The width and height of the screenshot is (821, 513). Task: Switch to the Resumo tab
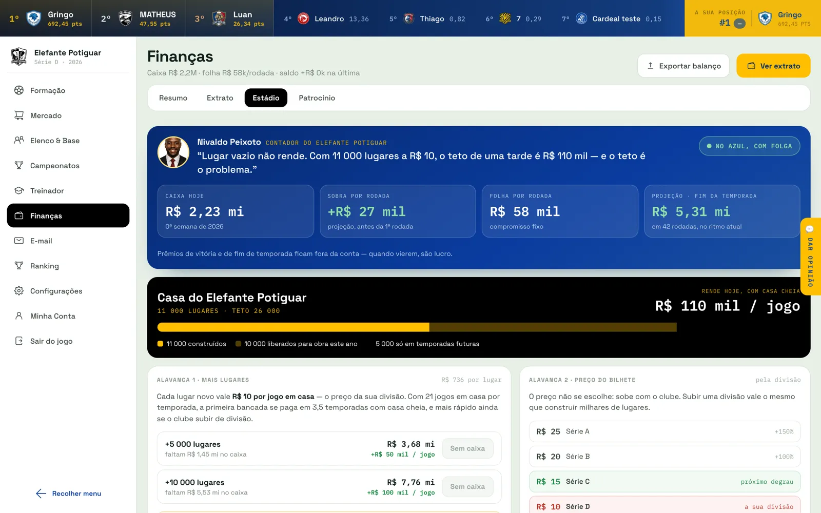click(x=173, y=98)
